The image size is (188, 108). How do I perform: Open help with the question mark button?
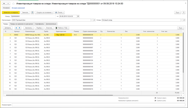(x=184, y=13)
